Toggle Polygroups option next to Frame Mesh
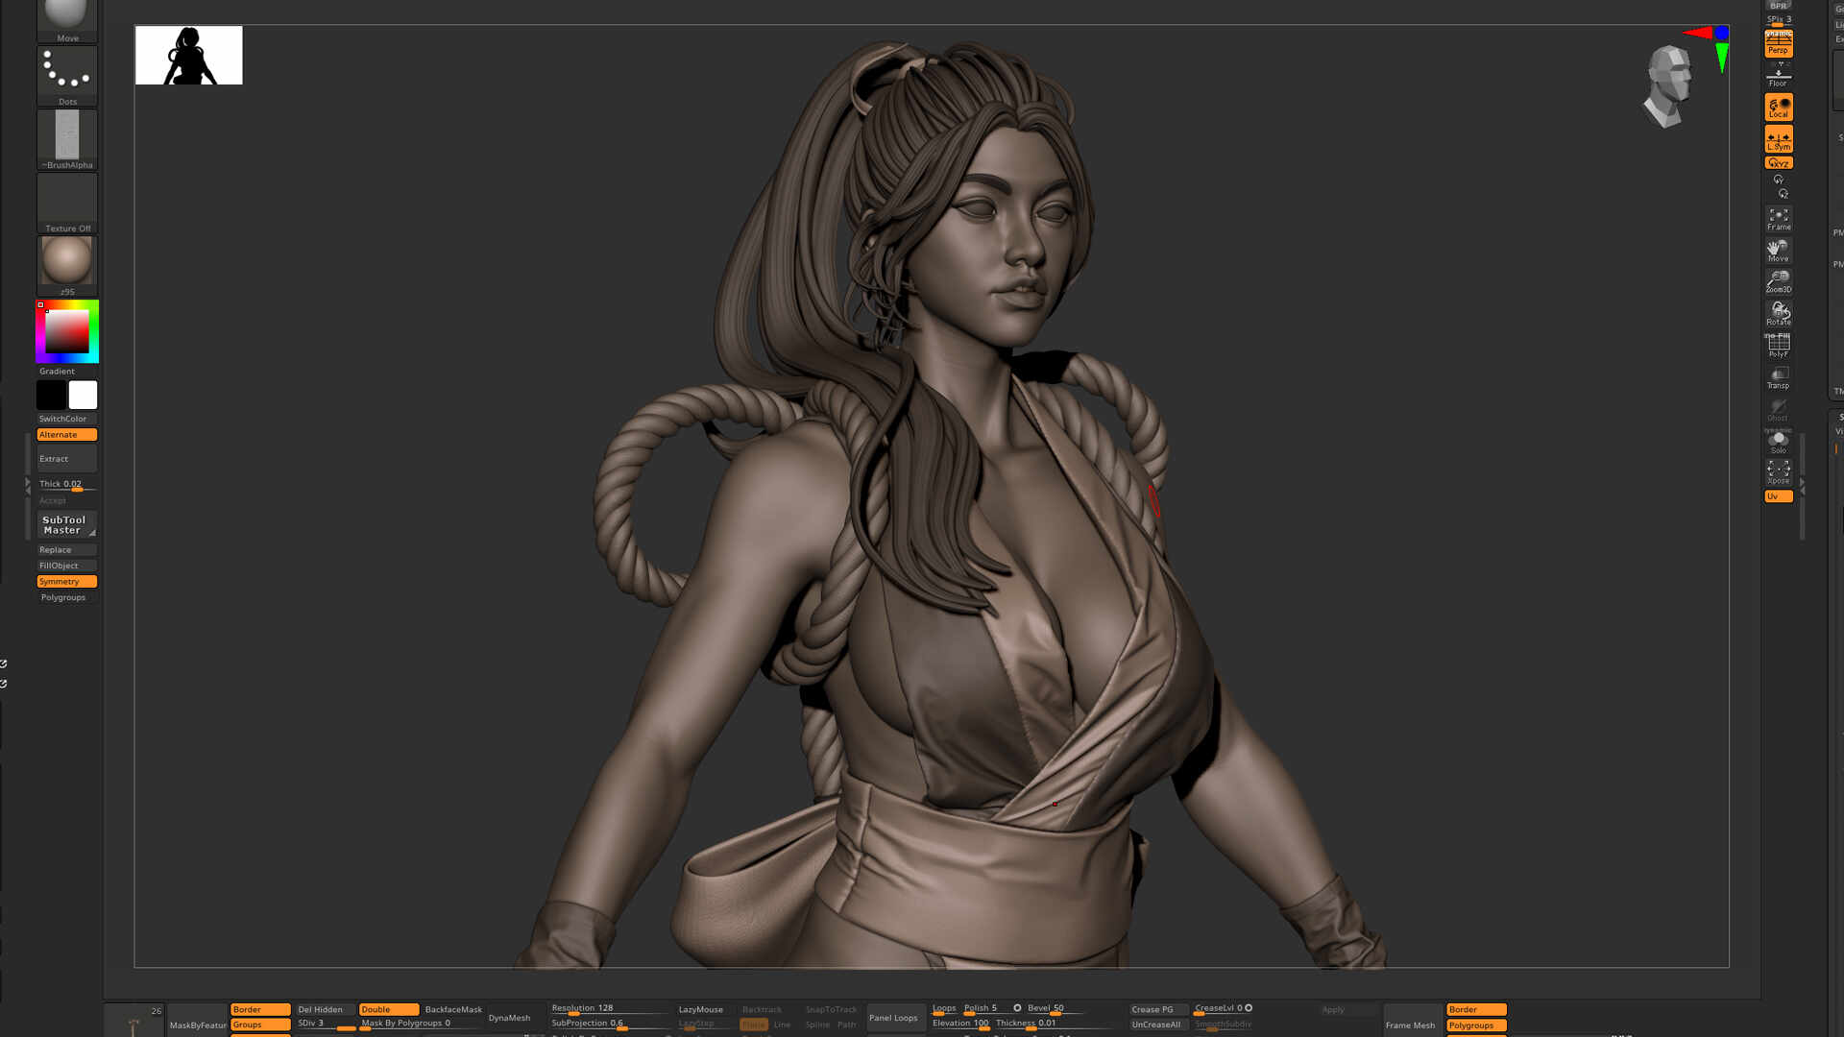Viewport: 1844px width, 1037px height. click(x=1476, y=1025)
